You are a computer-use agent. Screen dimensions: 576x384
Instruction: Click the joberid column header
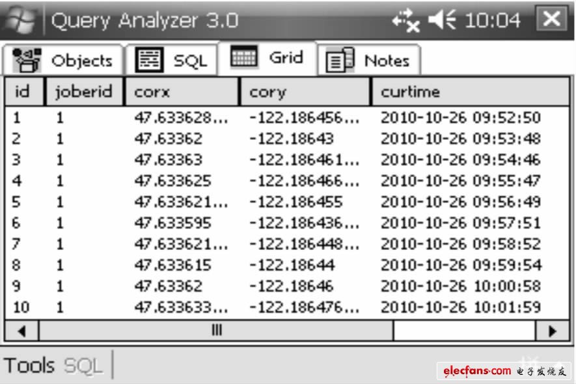83,92
